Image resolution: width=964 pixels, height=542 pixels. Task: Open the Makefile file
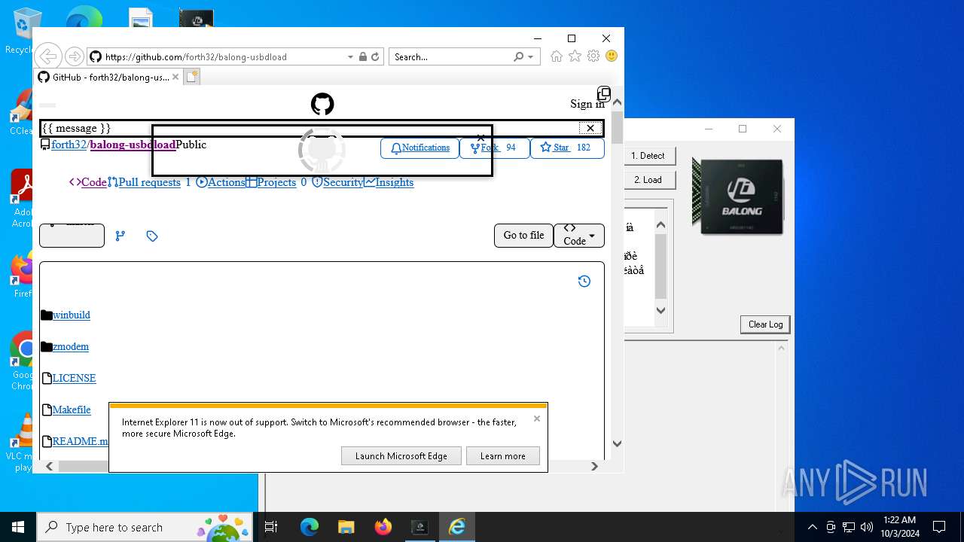pos(72,410)
